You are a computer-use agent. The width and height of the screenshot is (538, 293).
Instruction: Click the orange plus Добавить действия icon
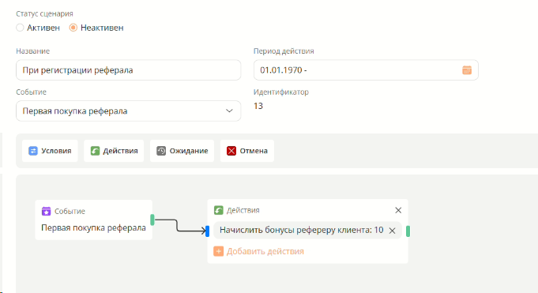(x=219, y=251)
